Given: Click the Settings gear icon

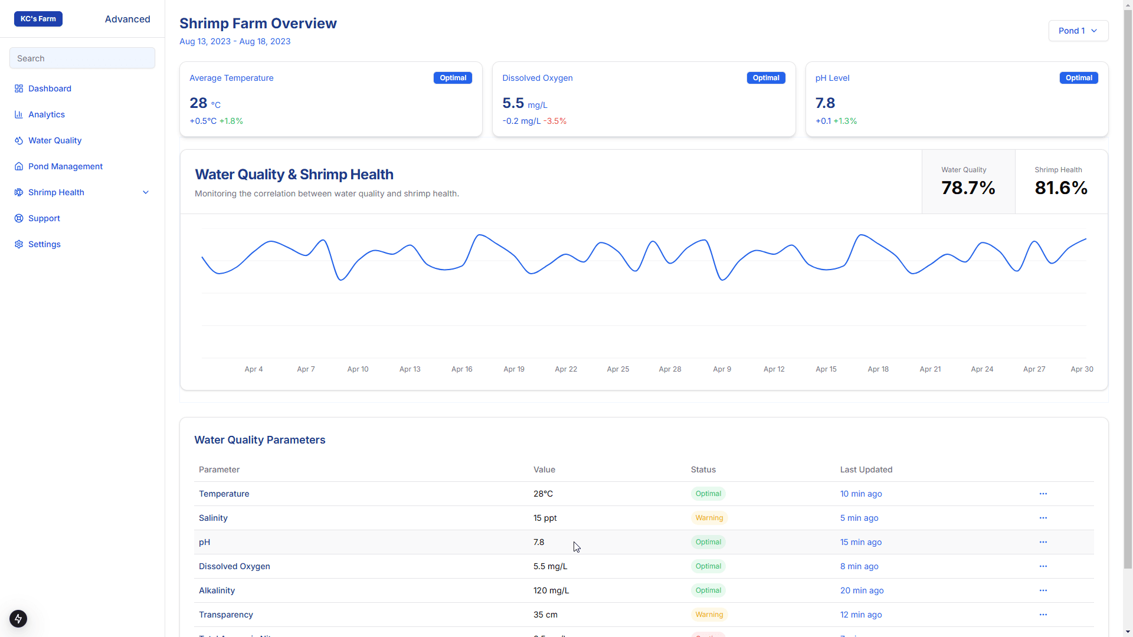Looking at the screenshot, I should 19,244.
